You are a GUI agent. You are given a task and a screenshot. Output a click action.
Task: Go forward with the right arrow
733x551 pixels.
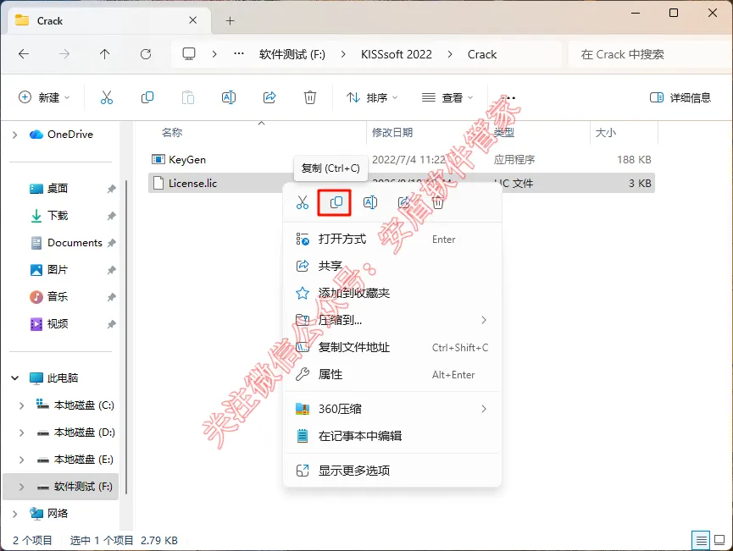[x=64, y=54]
